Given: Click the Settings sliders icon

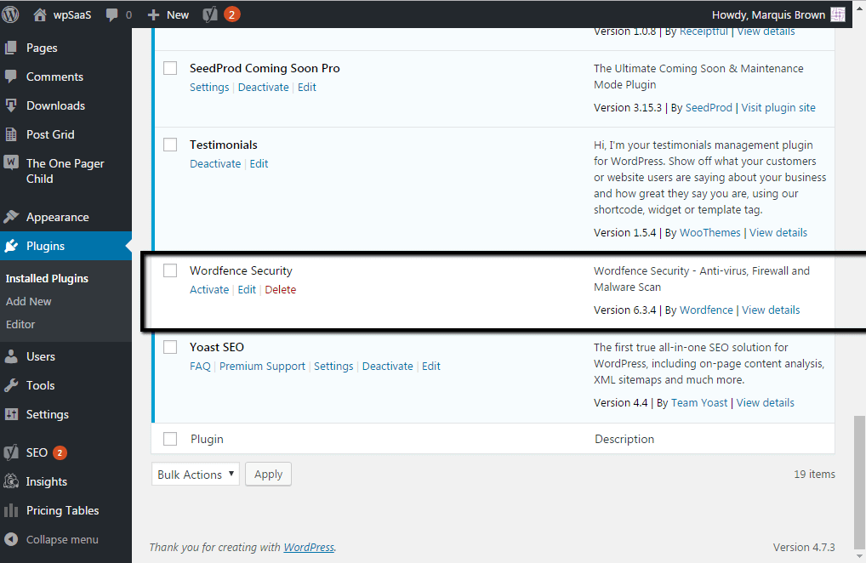Looking at the screenshot, I should (x=11, y=414).
